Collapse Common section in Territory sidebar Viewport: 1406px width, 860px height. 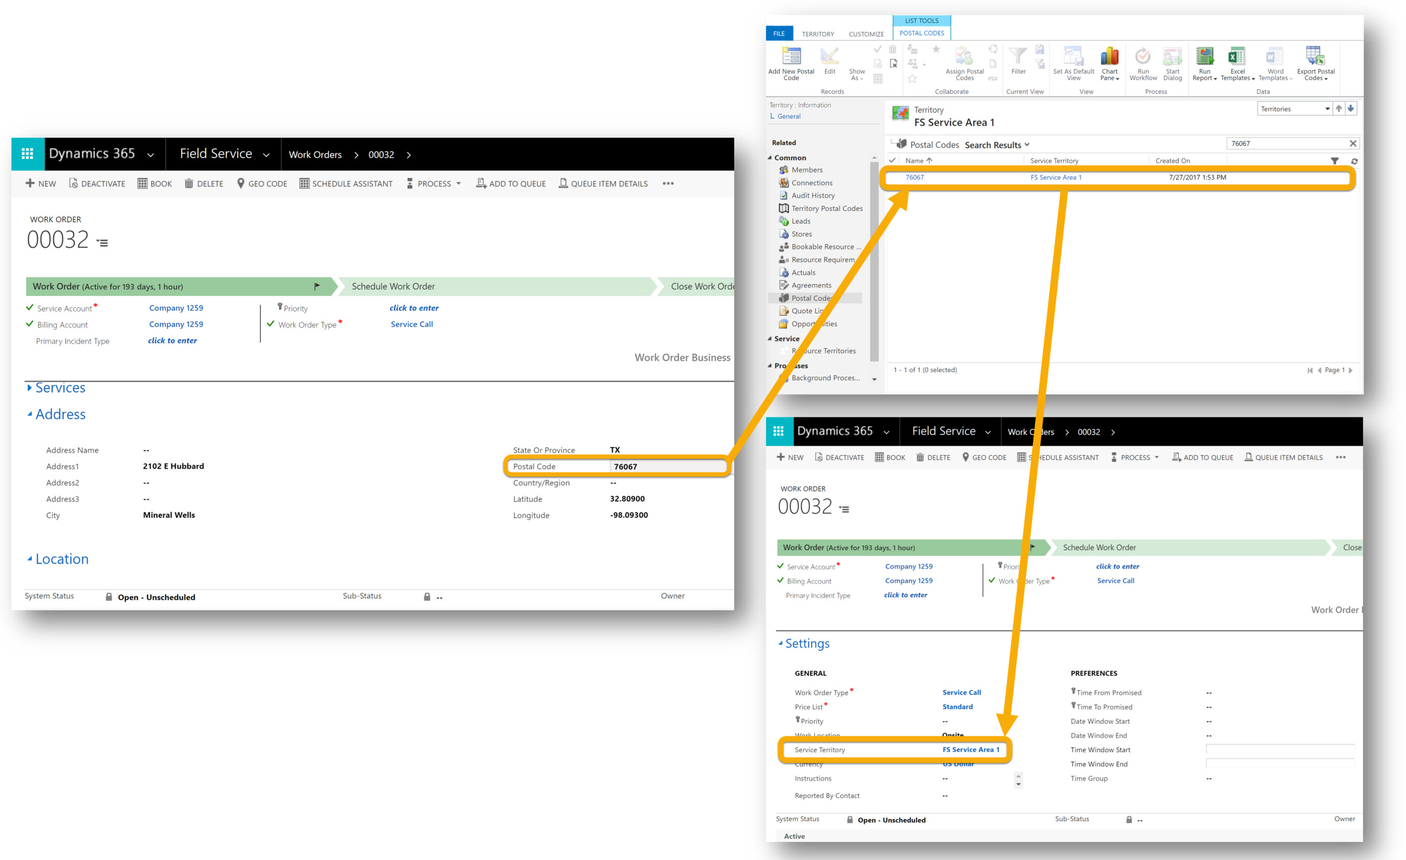(x=770, y=157)
